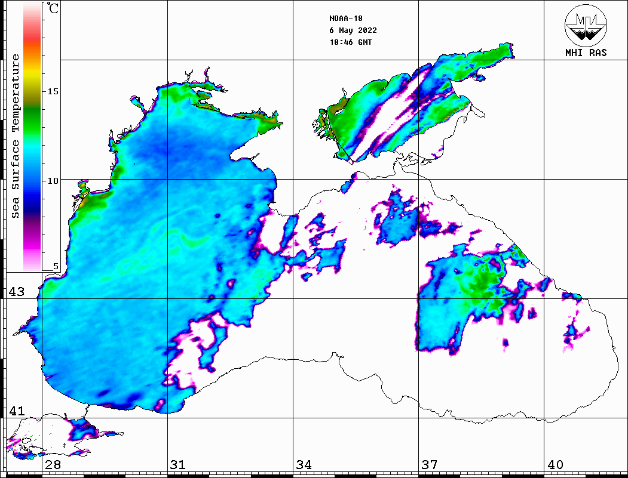Click the latitude label 43
The width and height of the screenshot is (628, 478).
tap(17, 292)
